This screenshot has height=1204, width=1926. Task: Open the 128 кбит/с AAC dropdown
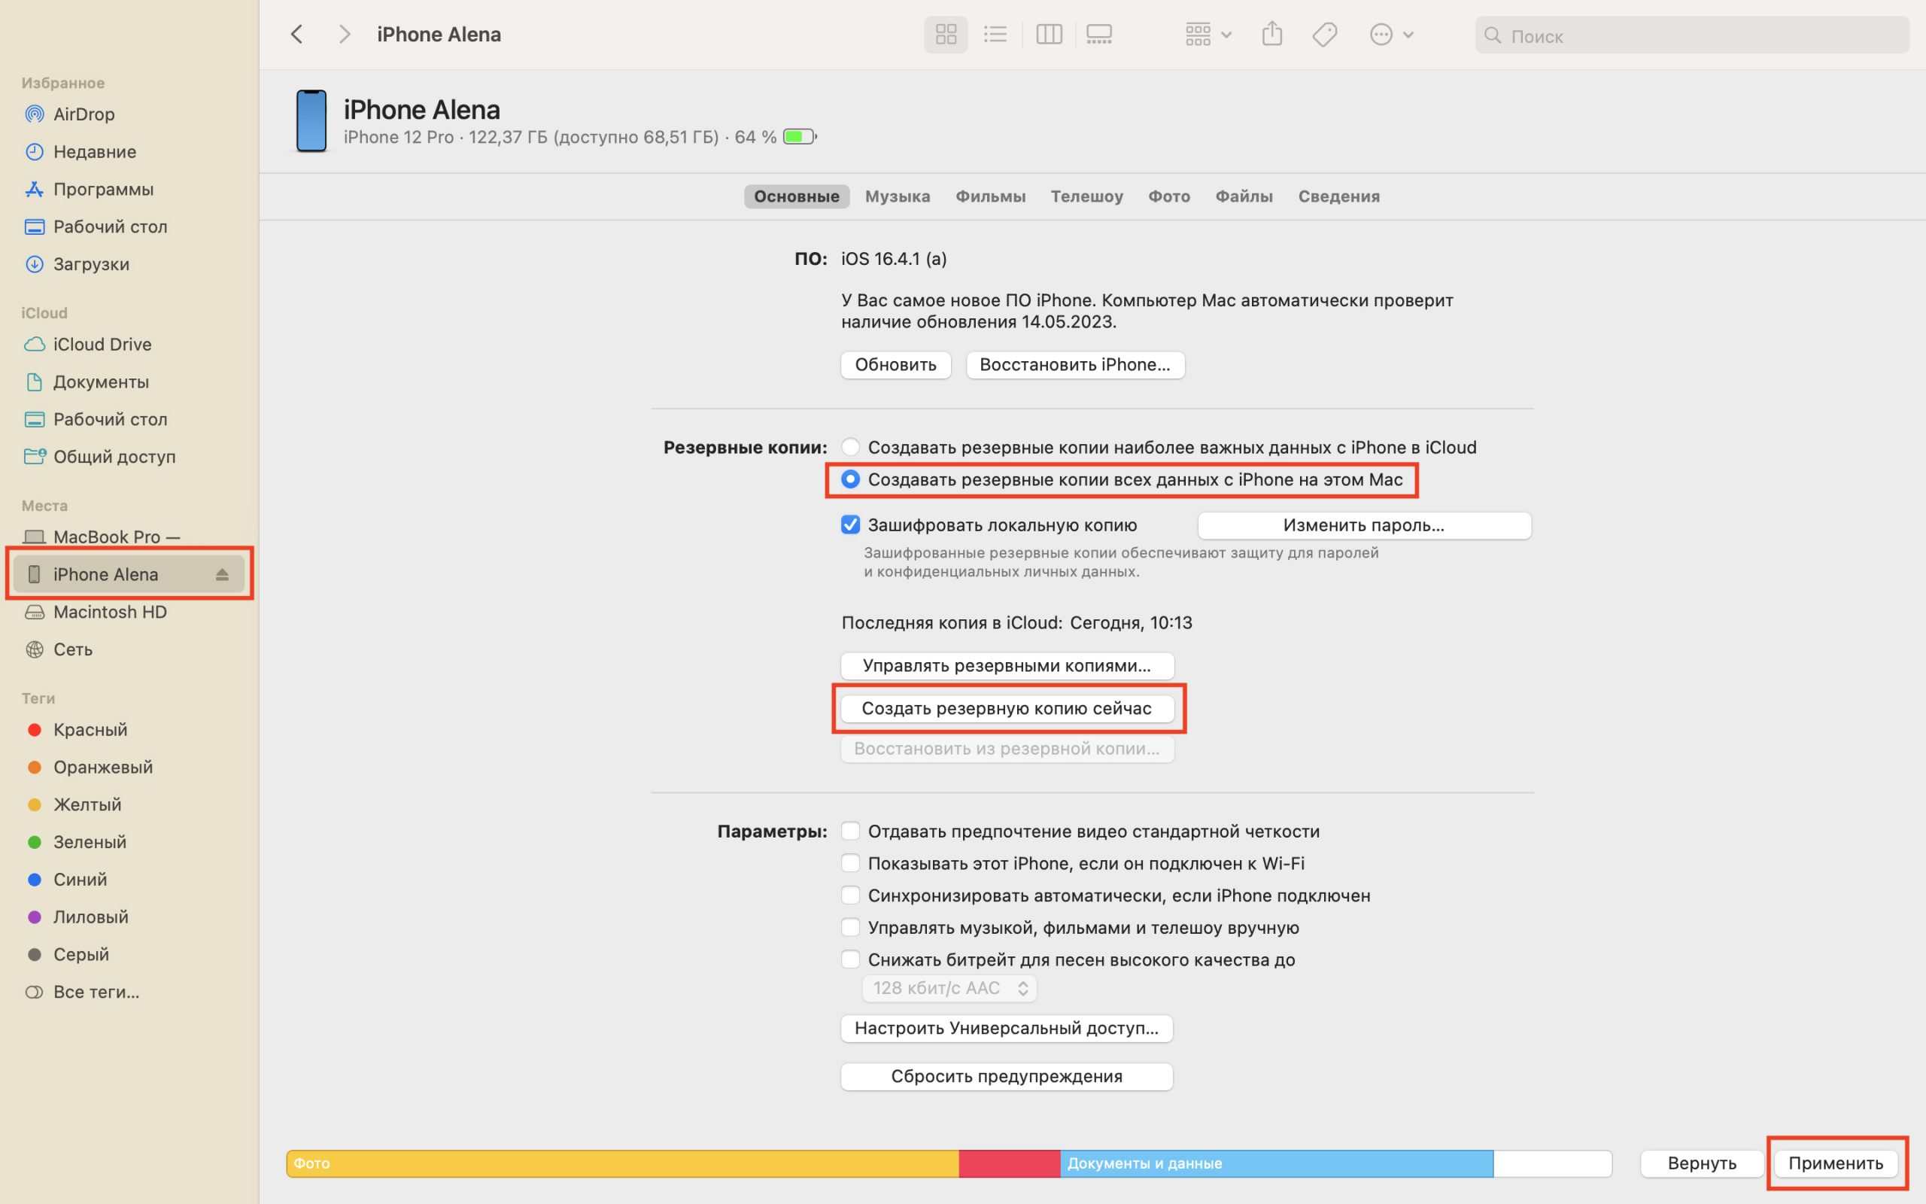(x=949, y=988)
